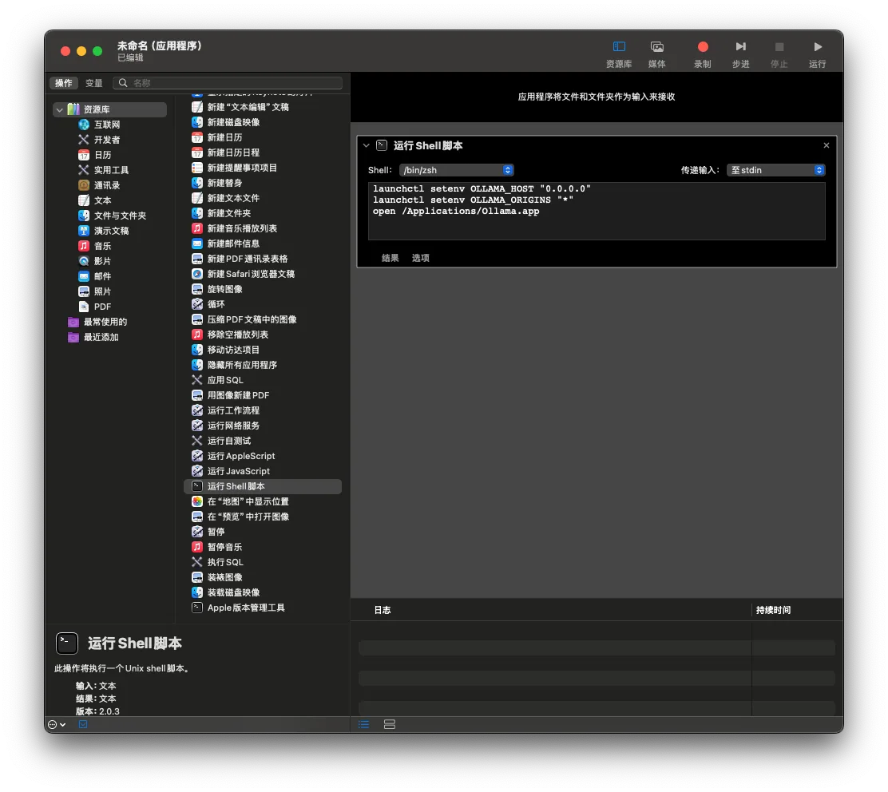Open the 媒体 media browser icon
Screen dimensions: 888x792
[x=657, y=47]
